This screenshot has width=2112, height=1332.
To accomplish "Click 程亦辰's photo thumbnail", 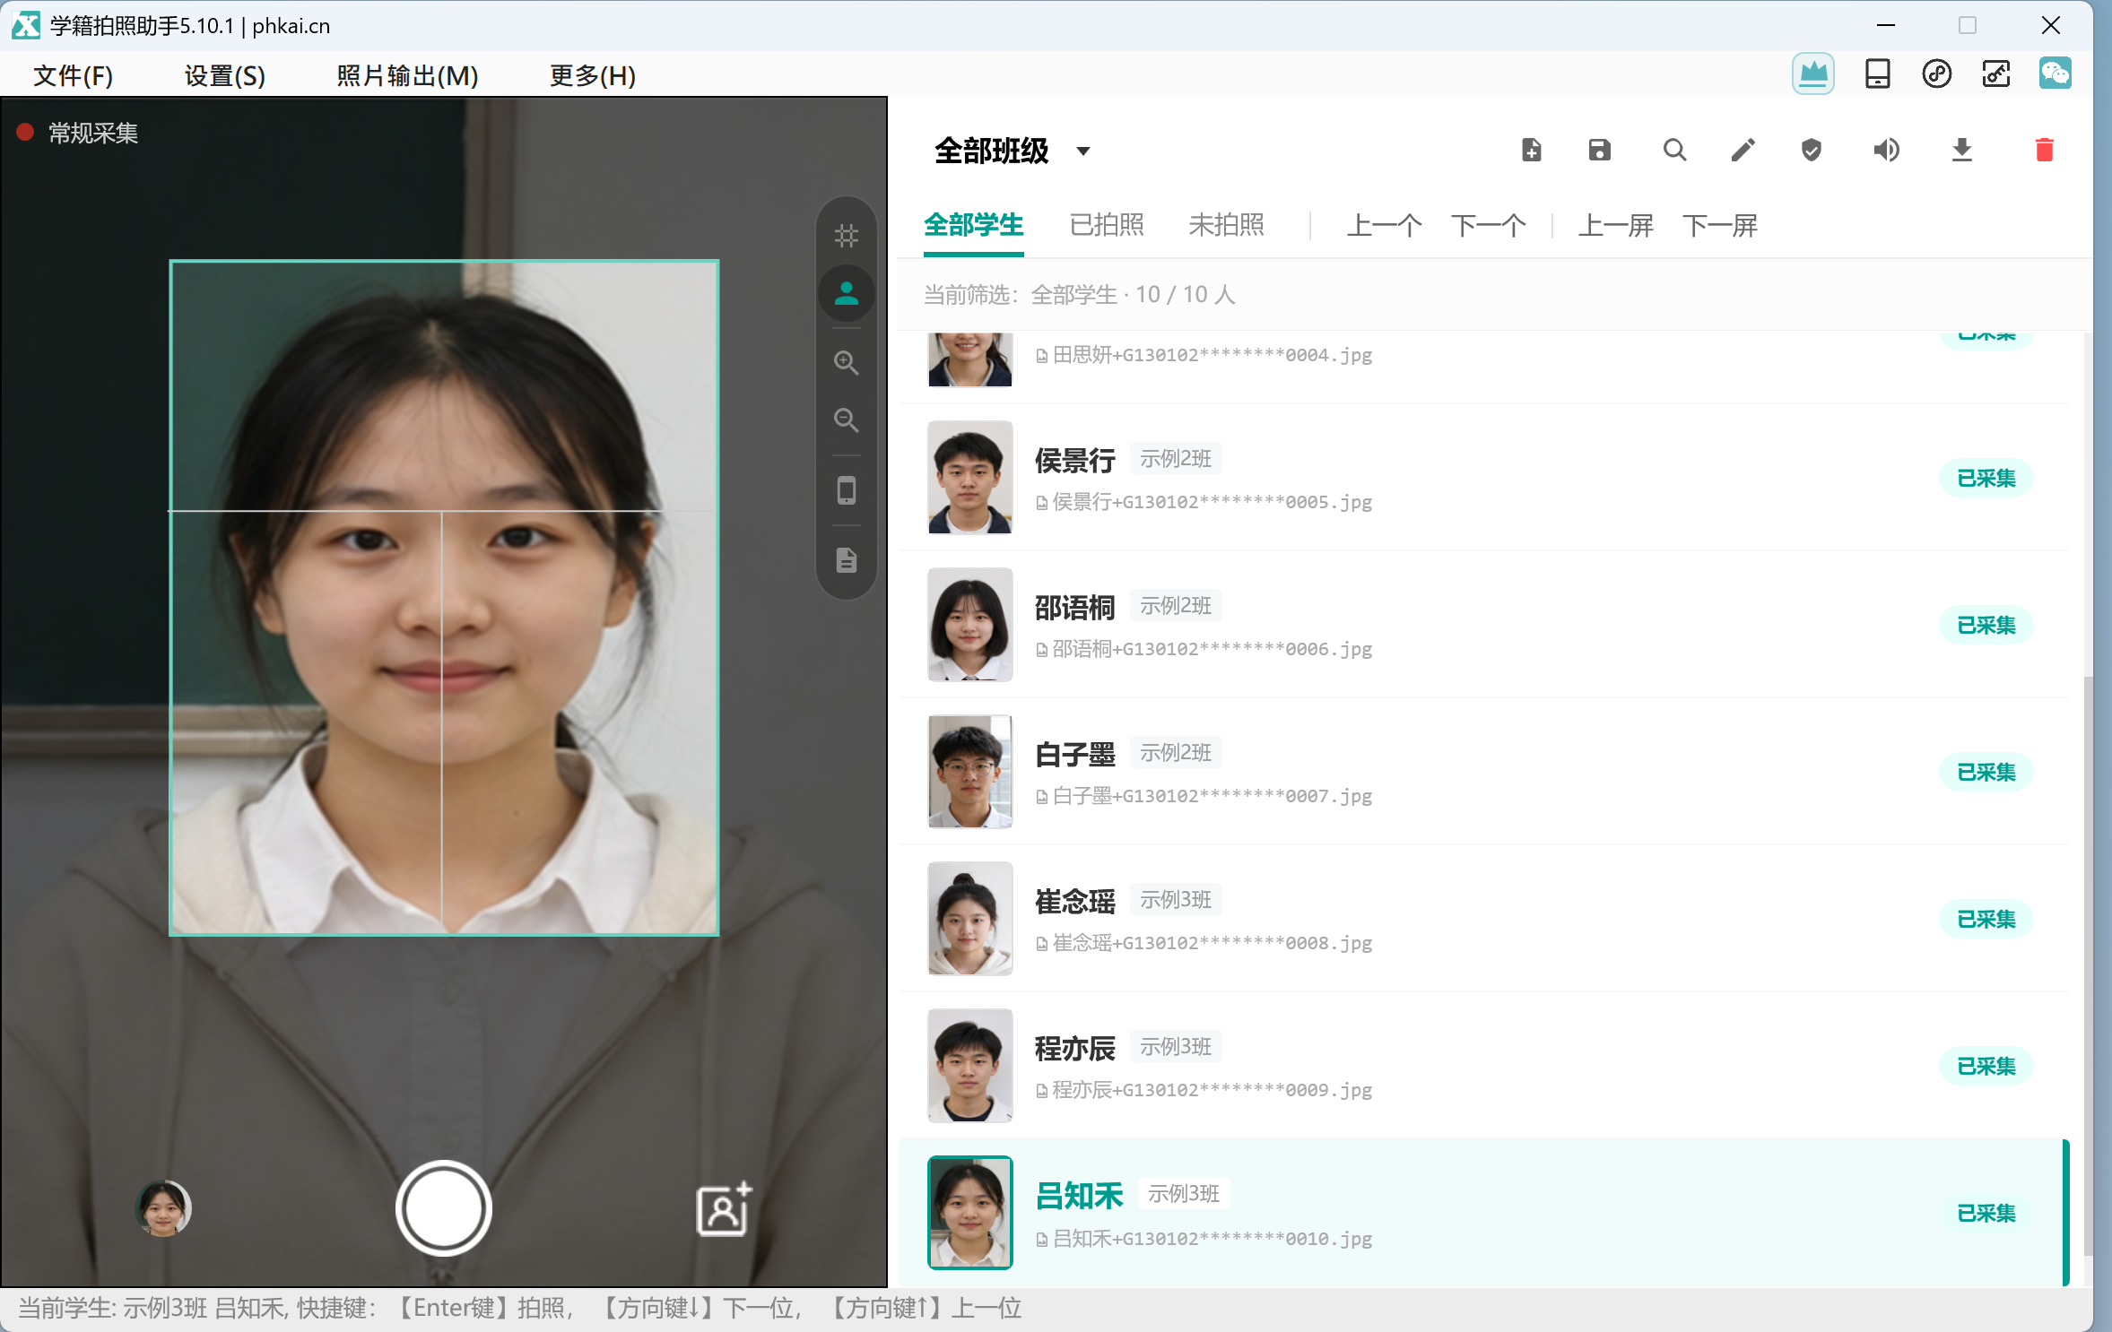I will [970, 1065].
